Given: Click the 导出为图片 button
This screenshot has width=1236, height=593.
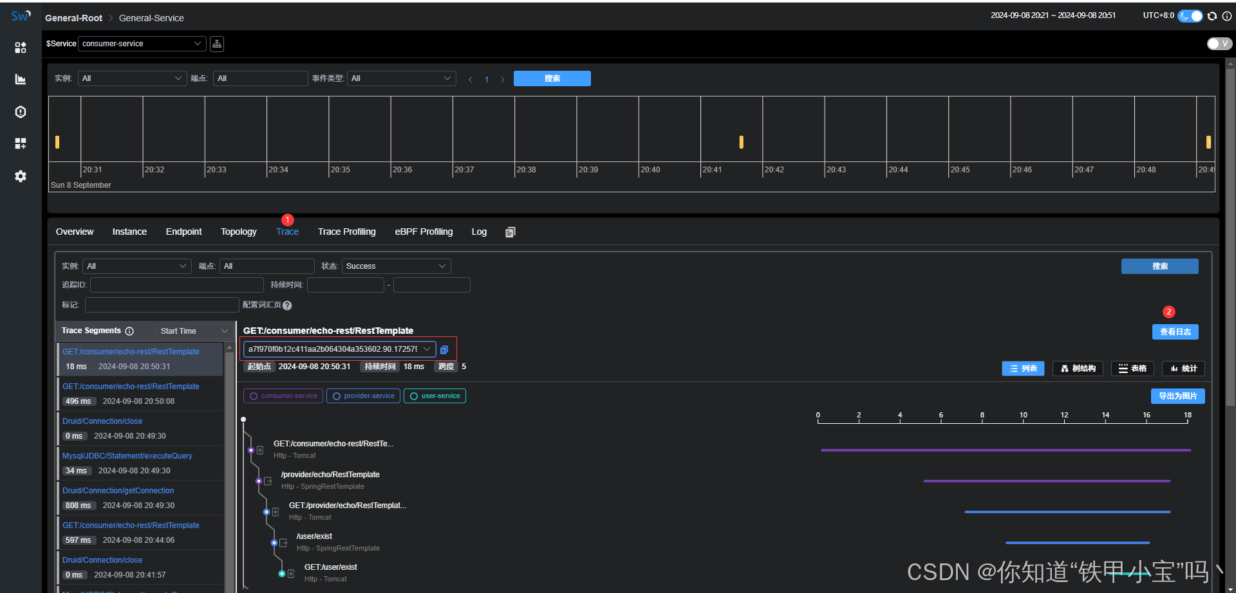Looking at the screenshot, I should [1178, 396].
